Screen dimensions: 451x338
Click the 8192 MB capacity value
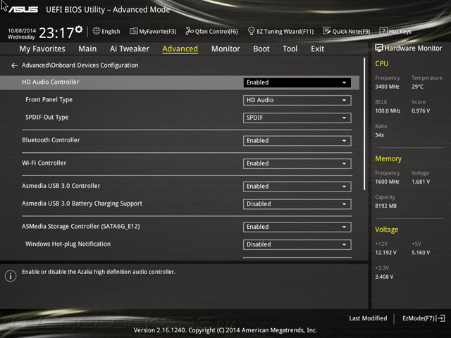(385, 206)
